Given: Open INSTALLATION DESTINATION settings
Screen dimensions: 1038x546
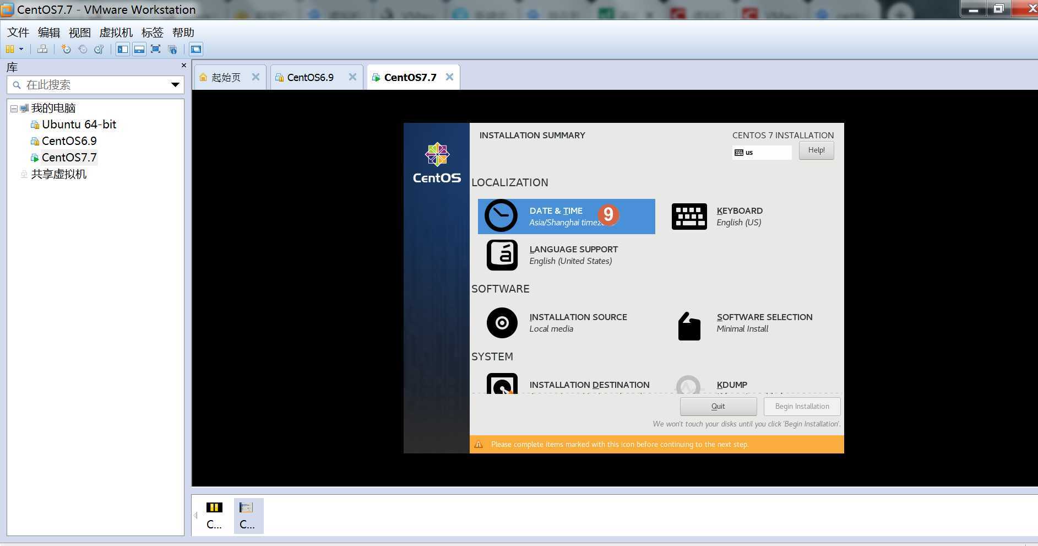Looking at the screenshot, I should point(567,385).
